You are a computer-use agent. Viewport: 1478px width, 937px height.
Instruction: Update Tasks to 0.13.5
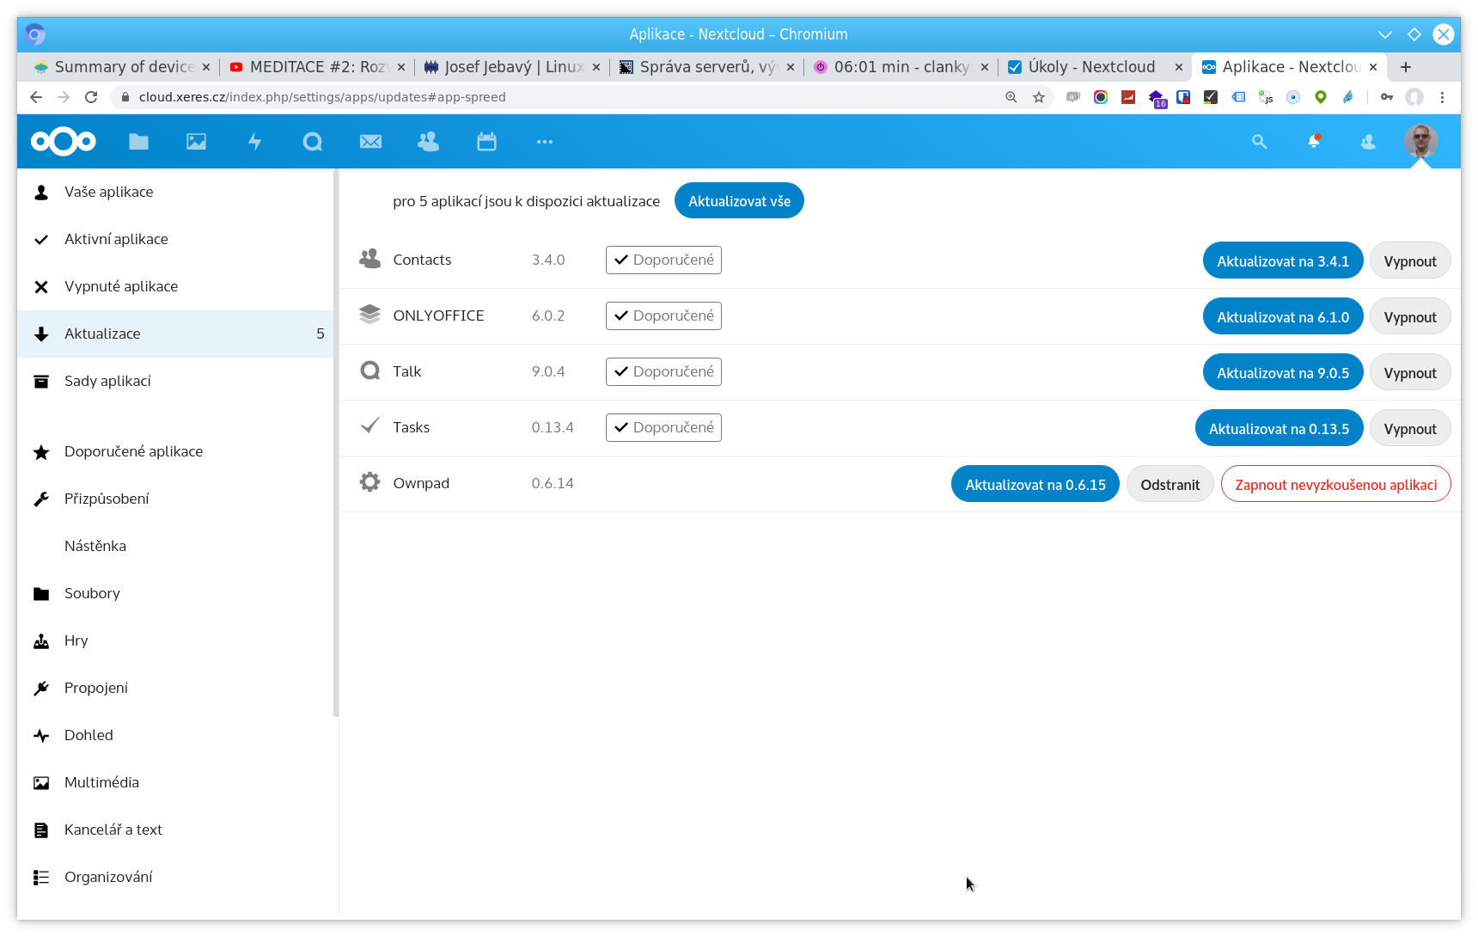coord(1280,429)
